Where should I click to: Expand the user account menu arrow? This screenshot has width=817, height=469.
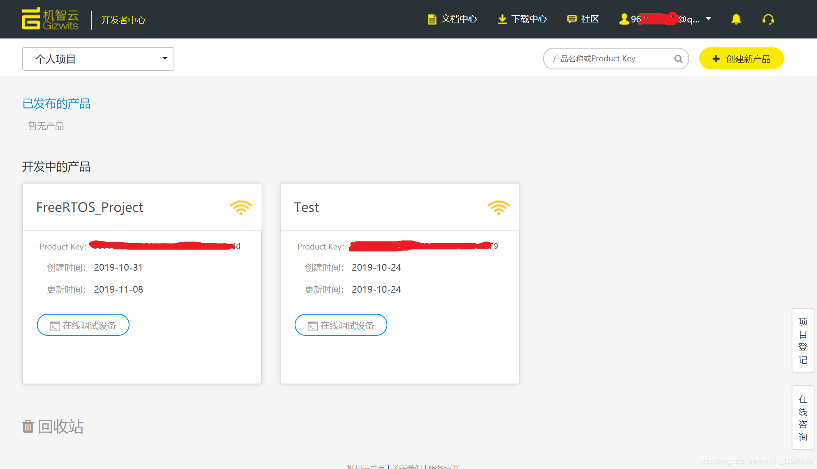[x=709, y=19]
